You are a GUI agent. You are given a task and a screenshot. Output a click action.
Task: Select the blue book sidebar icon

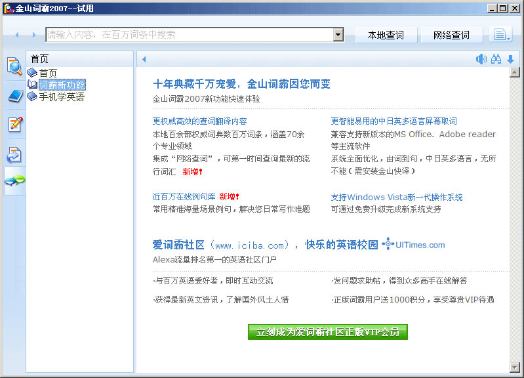[15, 96]
